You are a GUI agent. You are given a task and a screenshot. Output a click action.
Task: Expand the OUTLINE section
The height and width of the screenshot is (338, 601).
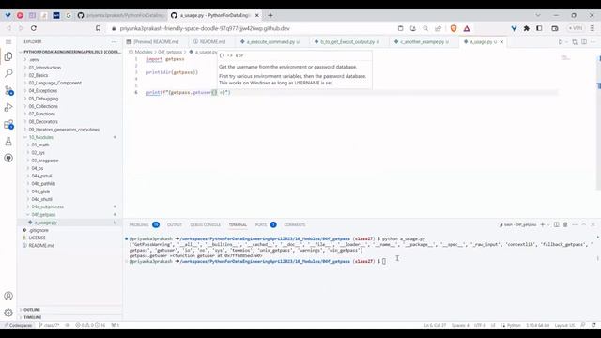pos(32,310)
